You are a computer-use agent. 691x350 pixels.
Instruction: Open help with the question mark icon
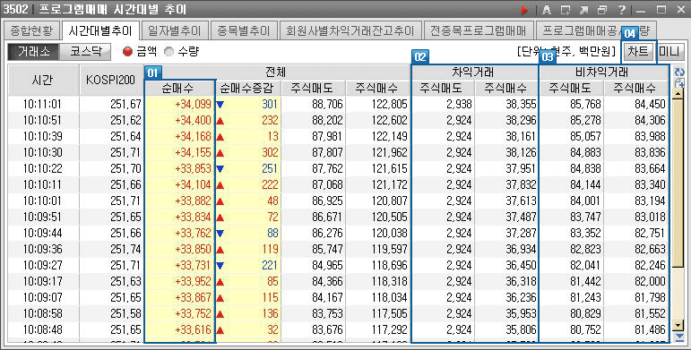click(621, 9)
